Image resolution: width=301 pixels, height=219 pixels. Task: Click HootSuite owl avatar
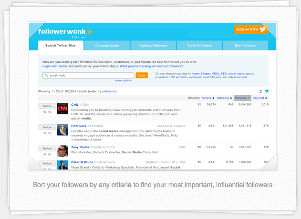(62, 129)
